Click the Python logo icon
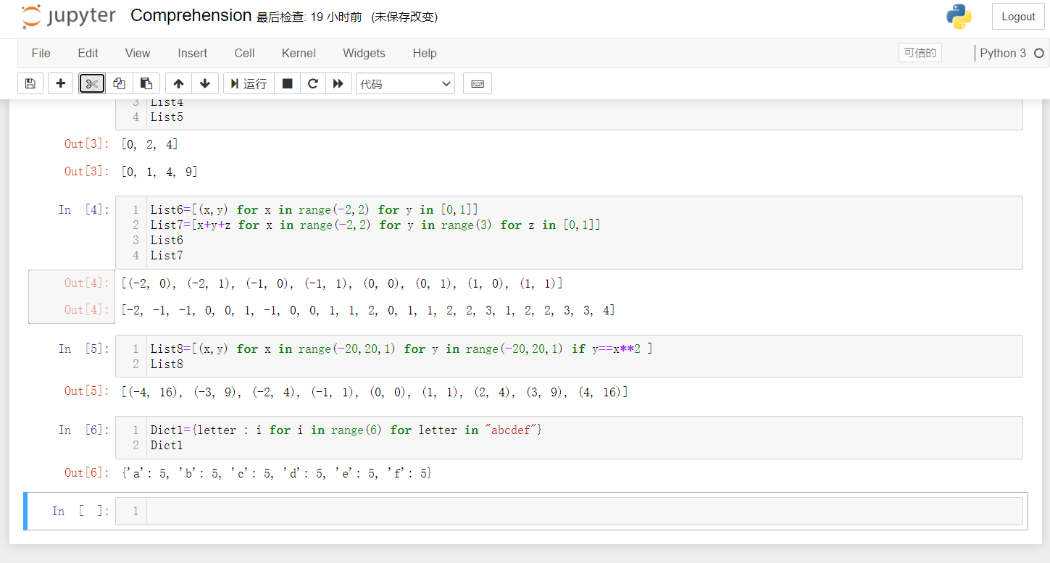 [x=959, y=17]
